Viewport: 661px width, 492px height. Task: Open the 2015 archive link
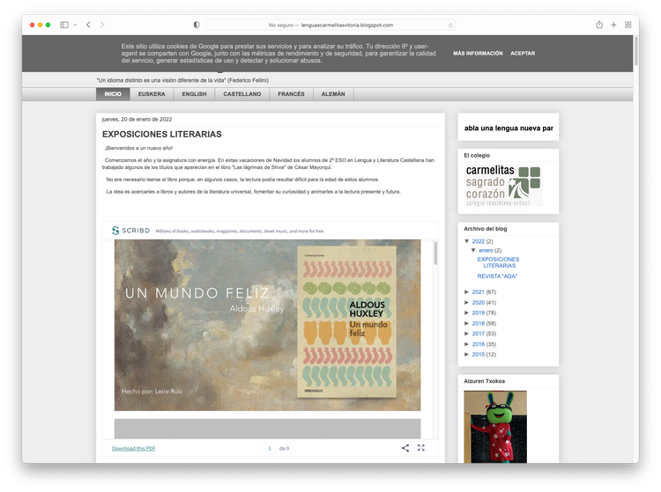coord(478,355)
